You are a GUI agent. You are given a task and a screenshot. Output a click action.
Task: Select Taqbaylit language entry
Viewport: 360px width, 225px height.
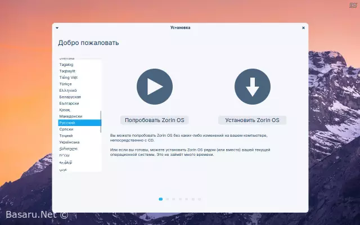[x=79, y=71]
